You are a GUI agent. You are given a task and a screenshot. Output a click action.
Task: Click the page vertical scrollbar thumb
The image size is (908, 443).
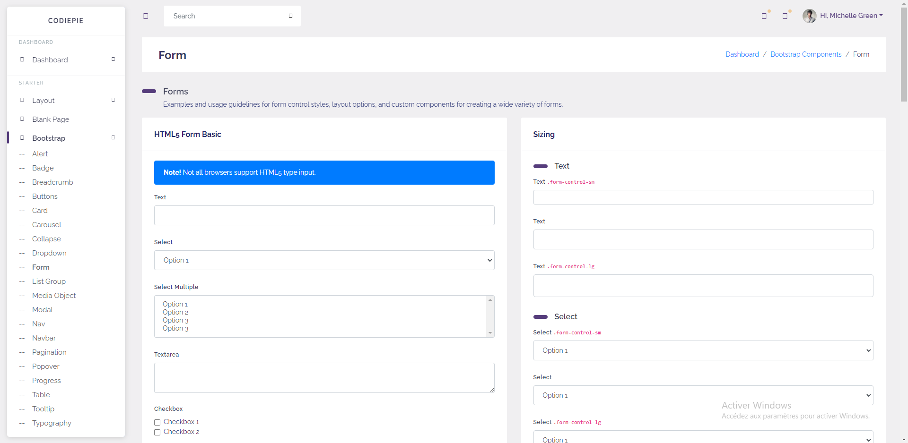pos(904,54)
